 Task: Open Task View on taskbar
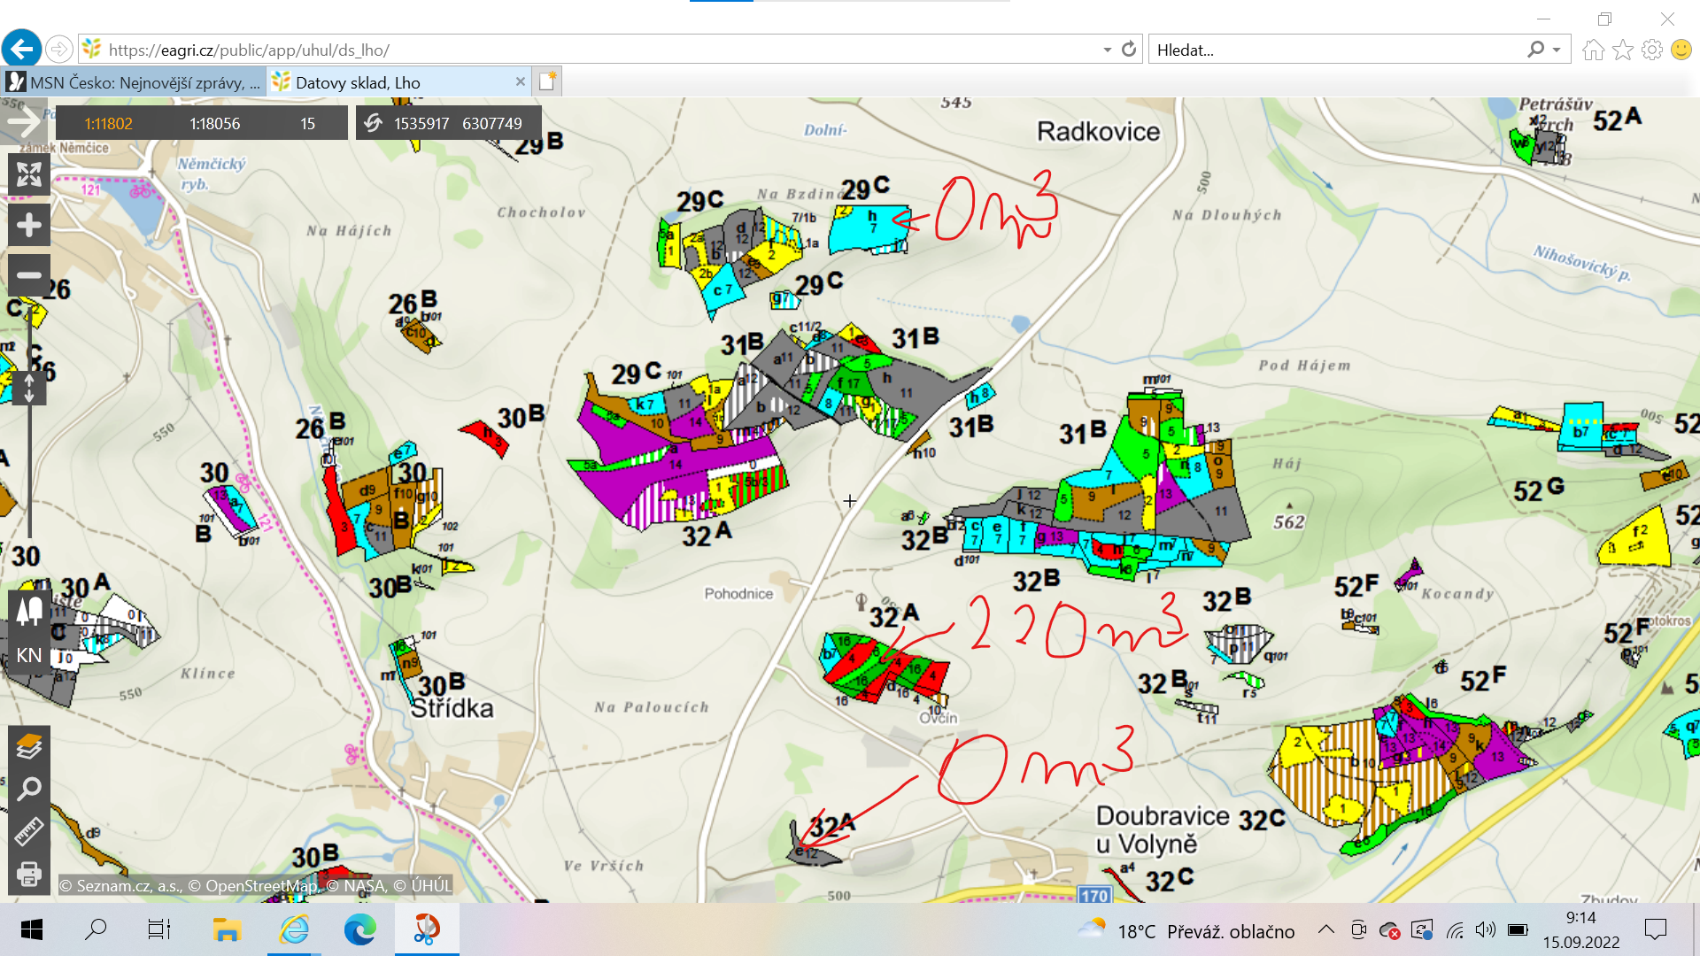158,930
